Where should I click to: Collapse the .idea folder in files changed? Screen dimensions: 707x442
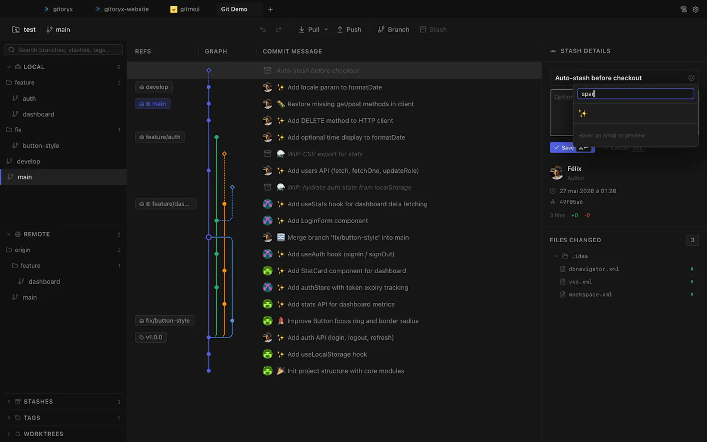pyautogui.click(x=556, y=256)
